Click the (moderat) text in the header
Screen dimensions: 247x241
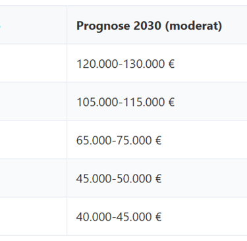click(194, 26)
